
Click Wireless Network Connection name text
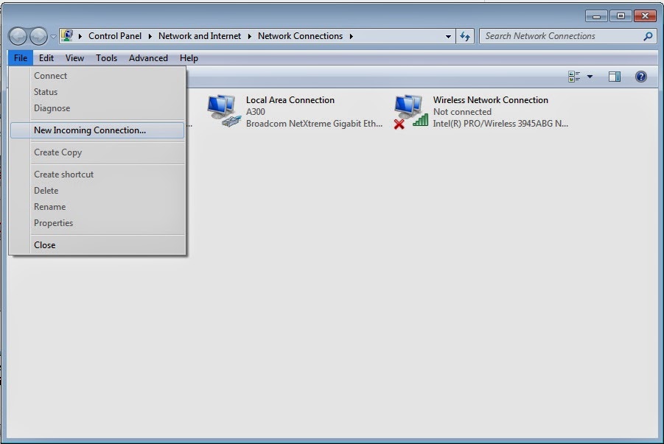[x=490, y=100]
